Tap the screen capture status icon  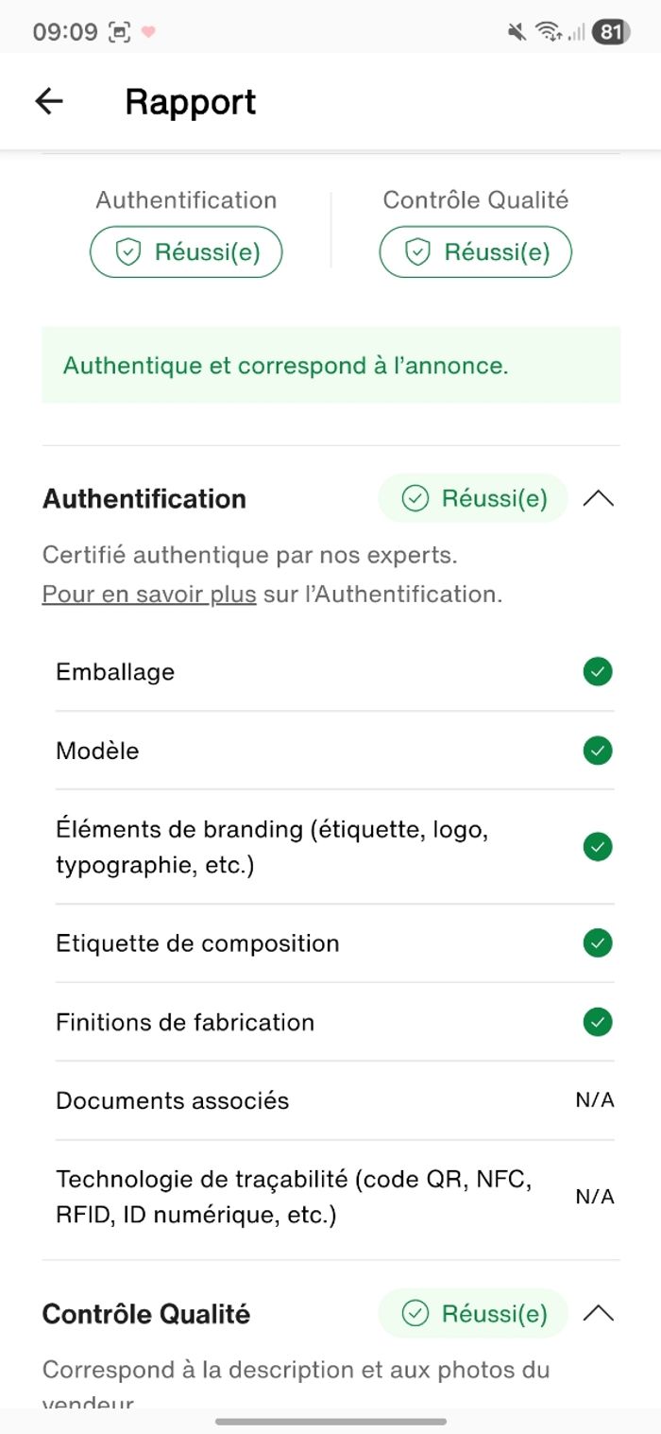pyautogui.click(x=120, y=32)
